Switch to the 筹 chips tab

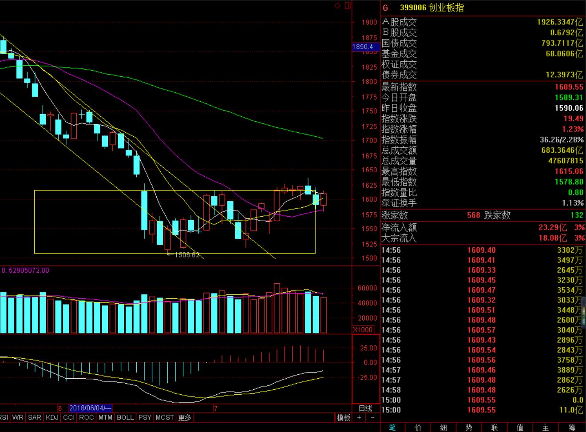coord(572,427)
